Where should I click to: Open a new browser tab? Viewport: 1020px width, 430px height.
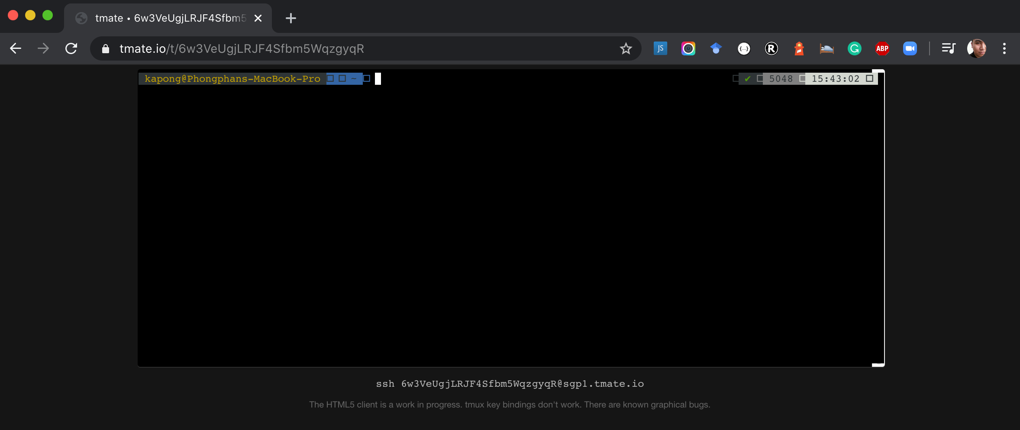pyautogui.click(x=290, y=18)
